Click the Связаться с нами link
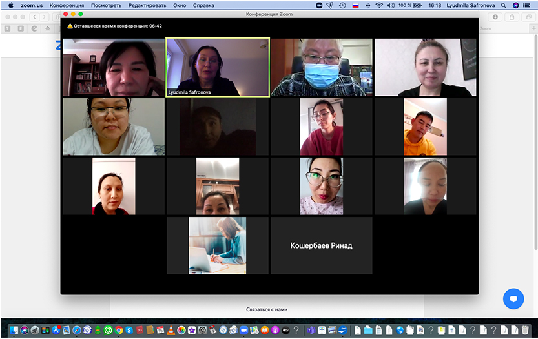Image resolution: width=538 pixels, height=339 pixels. [266, 309]
